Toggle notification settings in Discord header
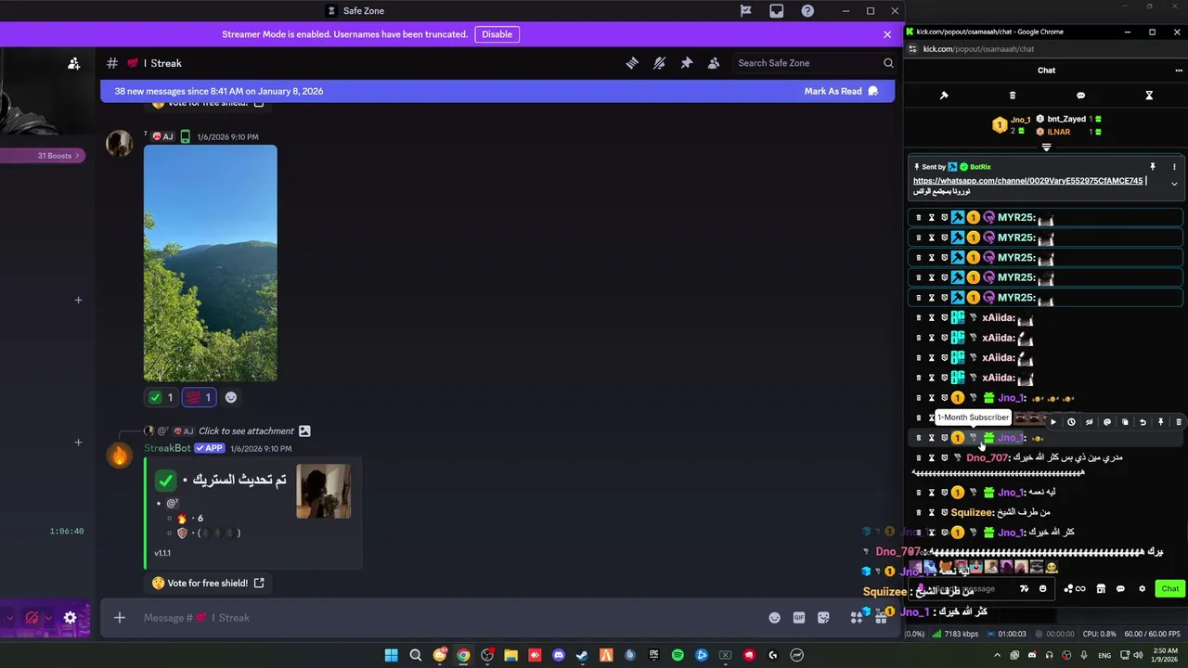This screenshot has width=1188, height=668. pyautogui.click(x=659, y=63)
